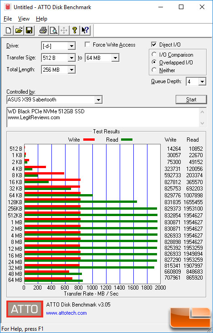Click the red ATTO logo

coord(25,309)
